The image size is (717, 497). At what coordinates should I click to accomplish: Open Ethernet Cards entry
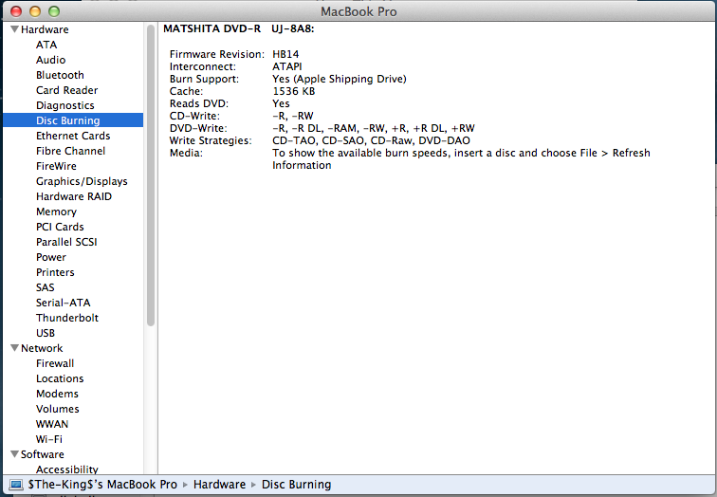(x=73, y=136)
